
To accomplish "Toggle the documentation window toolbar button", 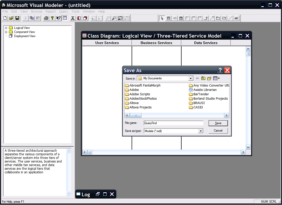I will [x=65, y=18].
